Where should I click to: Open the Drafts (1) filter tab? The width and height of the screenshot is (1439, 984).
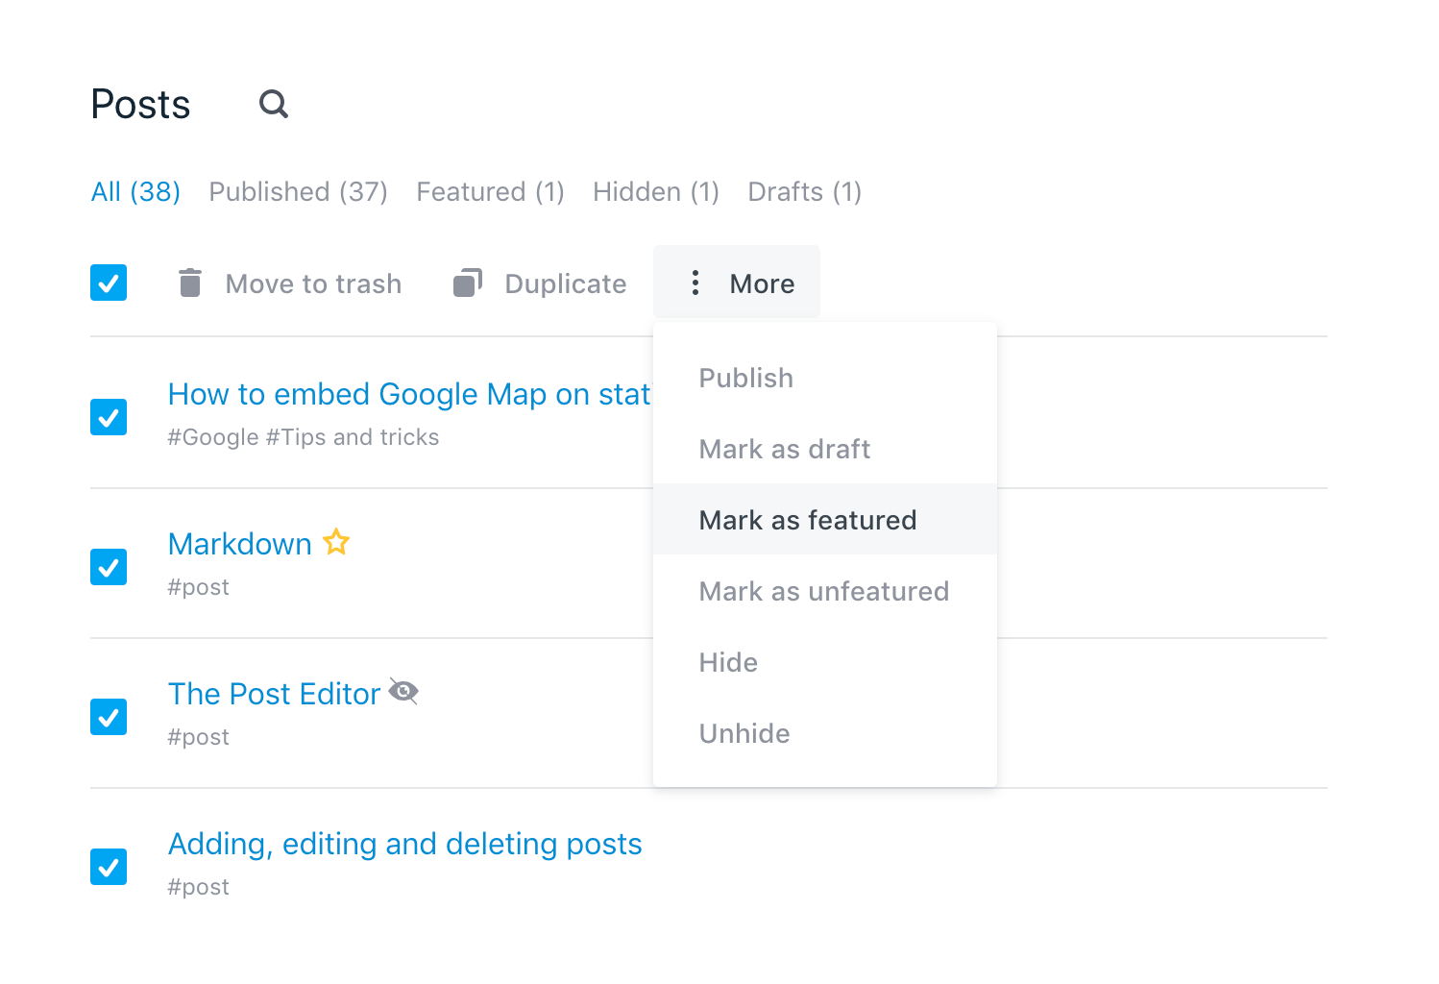point(804,192)
